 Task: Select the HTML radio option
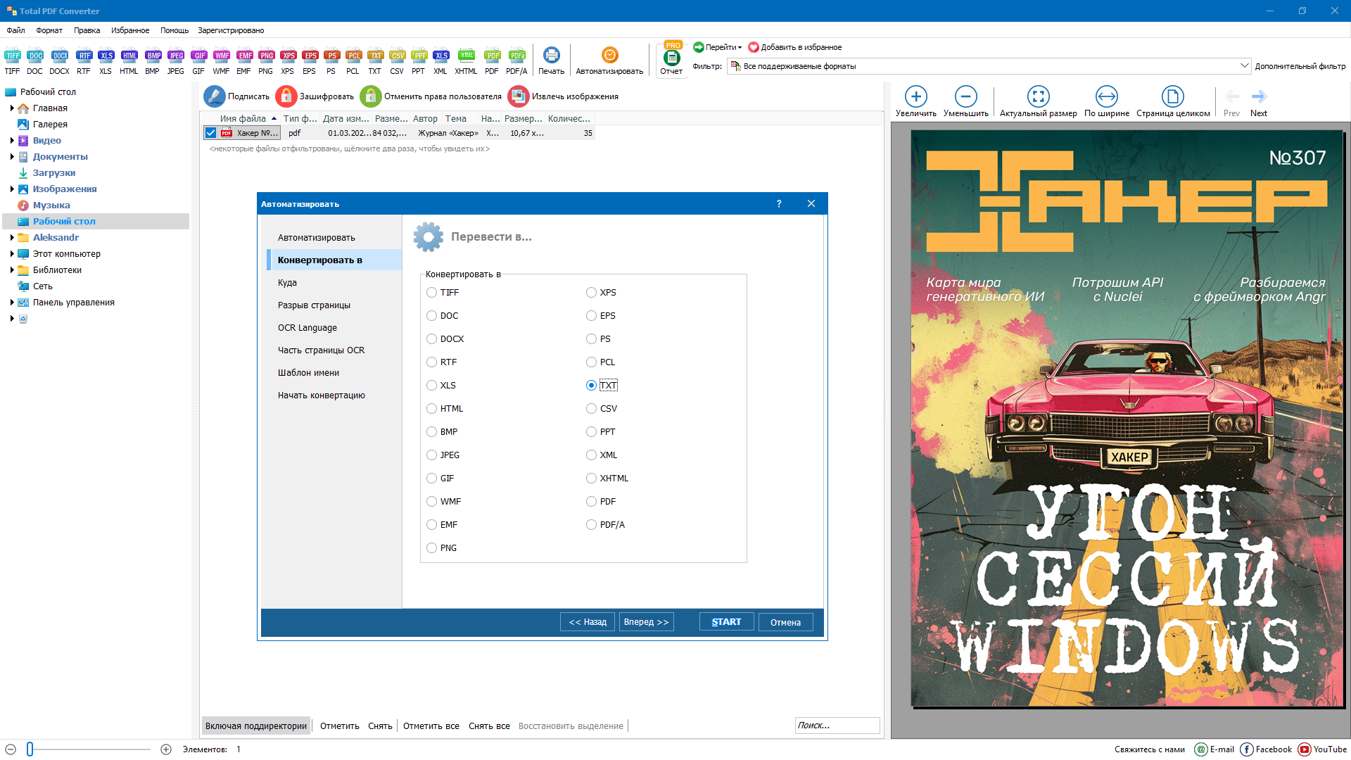point(431,409)
